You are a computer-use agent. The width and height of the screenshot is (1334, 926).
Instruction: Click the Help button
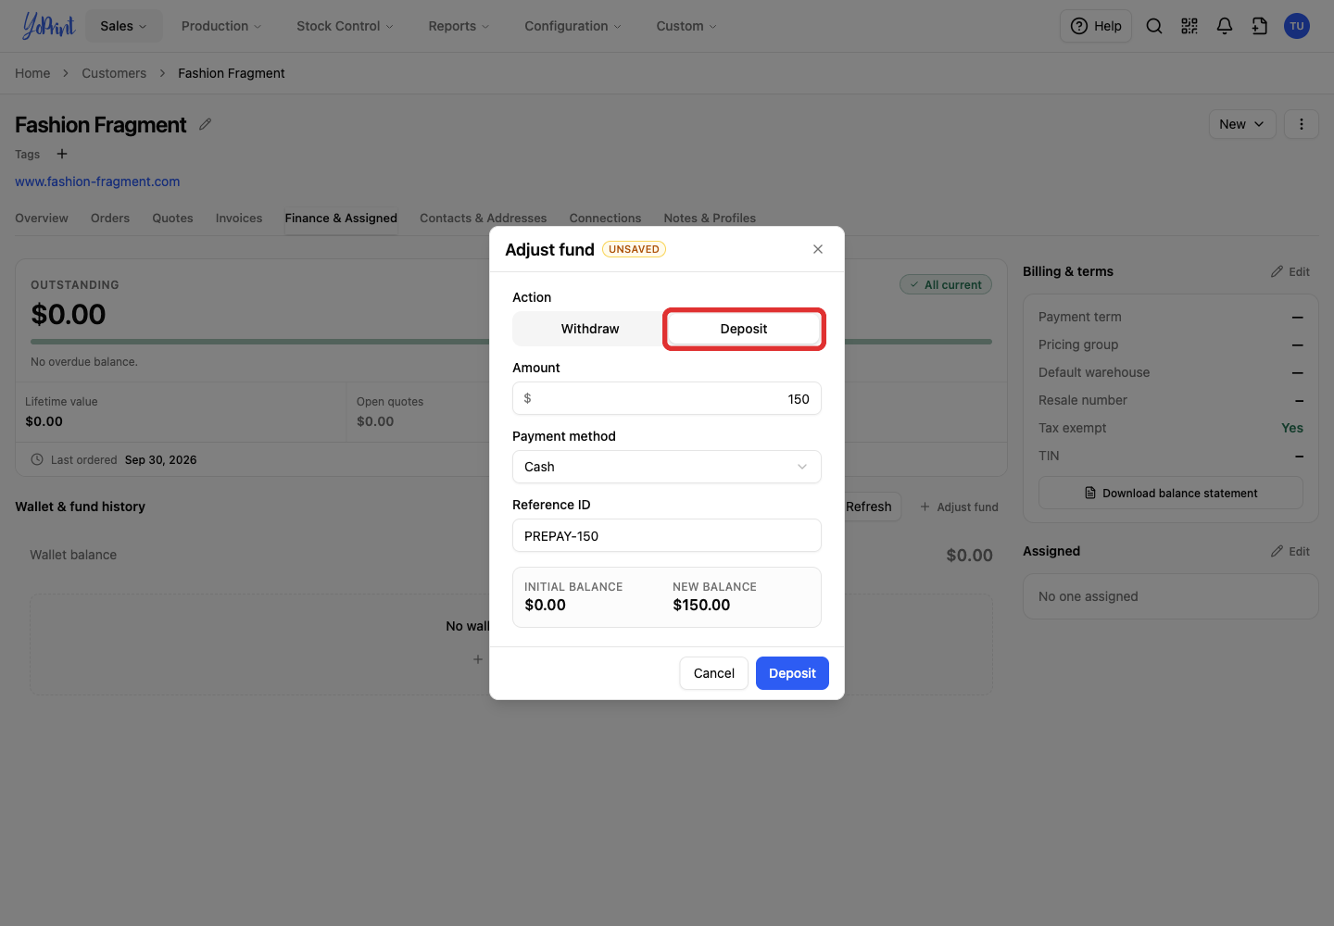pos(1096,26)
